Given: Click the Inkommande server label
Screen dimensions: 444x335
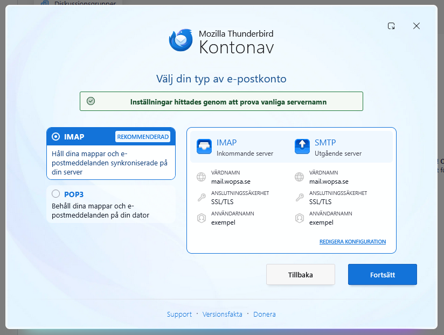Looking at the screenshot, I should [x=245, y=153].
